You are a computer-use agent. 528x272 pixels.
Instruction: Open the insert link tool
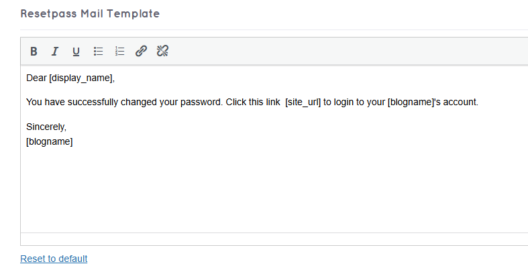pos(141,52)
